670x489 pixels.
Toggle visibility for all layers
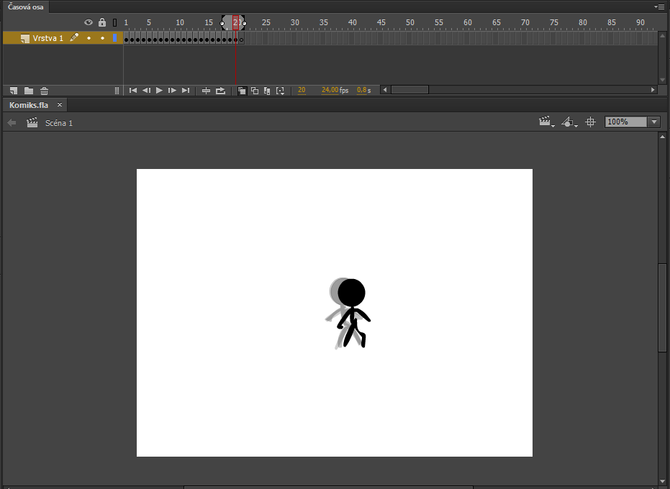[x=89, y=23]
